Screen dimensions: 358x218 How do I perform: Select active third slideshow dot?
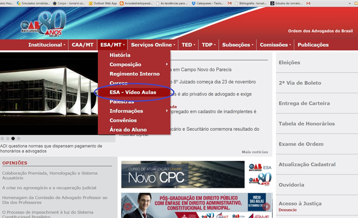13,138
